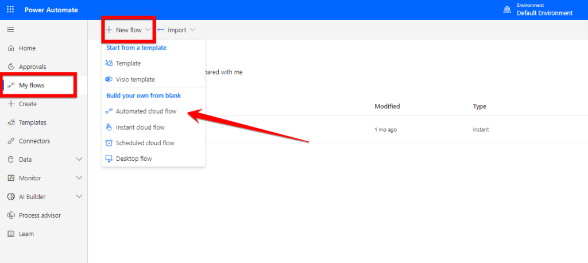Click the Templates icon in the sidebar

click(x=11, y=122)
